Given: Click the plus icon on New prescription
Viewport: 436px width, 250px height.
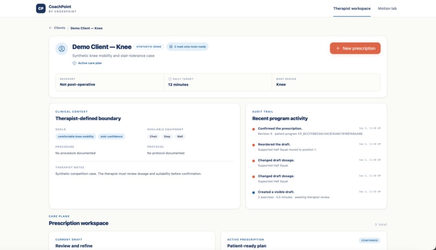Looking at the screenshot, I should (338, 48).
